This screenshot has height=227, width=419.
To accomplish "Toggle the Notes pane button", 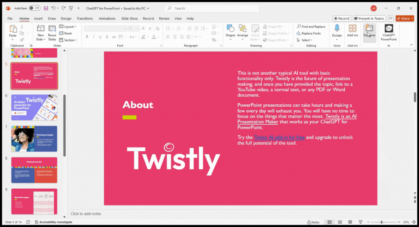I will 313,222.
